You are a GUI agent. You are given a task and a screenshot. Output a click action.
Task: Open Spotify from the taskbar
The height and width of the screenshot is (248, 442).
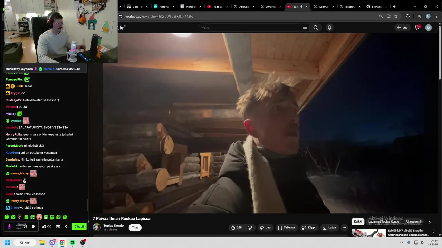coord(73,242)
